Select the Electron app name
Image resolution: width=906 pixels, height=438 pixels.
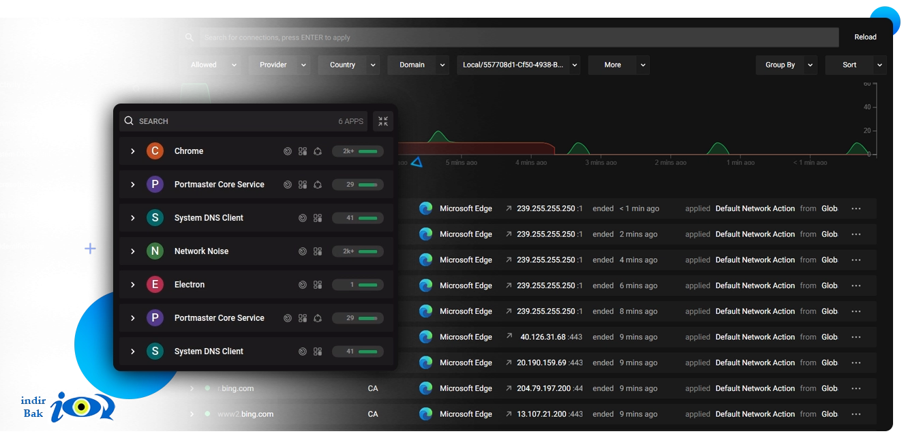pos(190,285)
